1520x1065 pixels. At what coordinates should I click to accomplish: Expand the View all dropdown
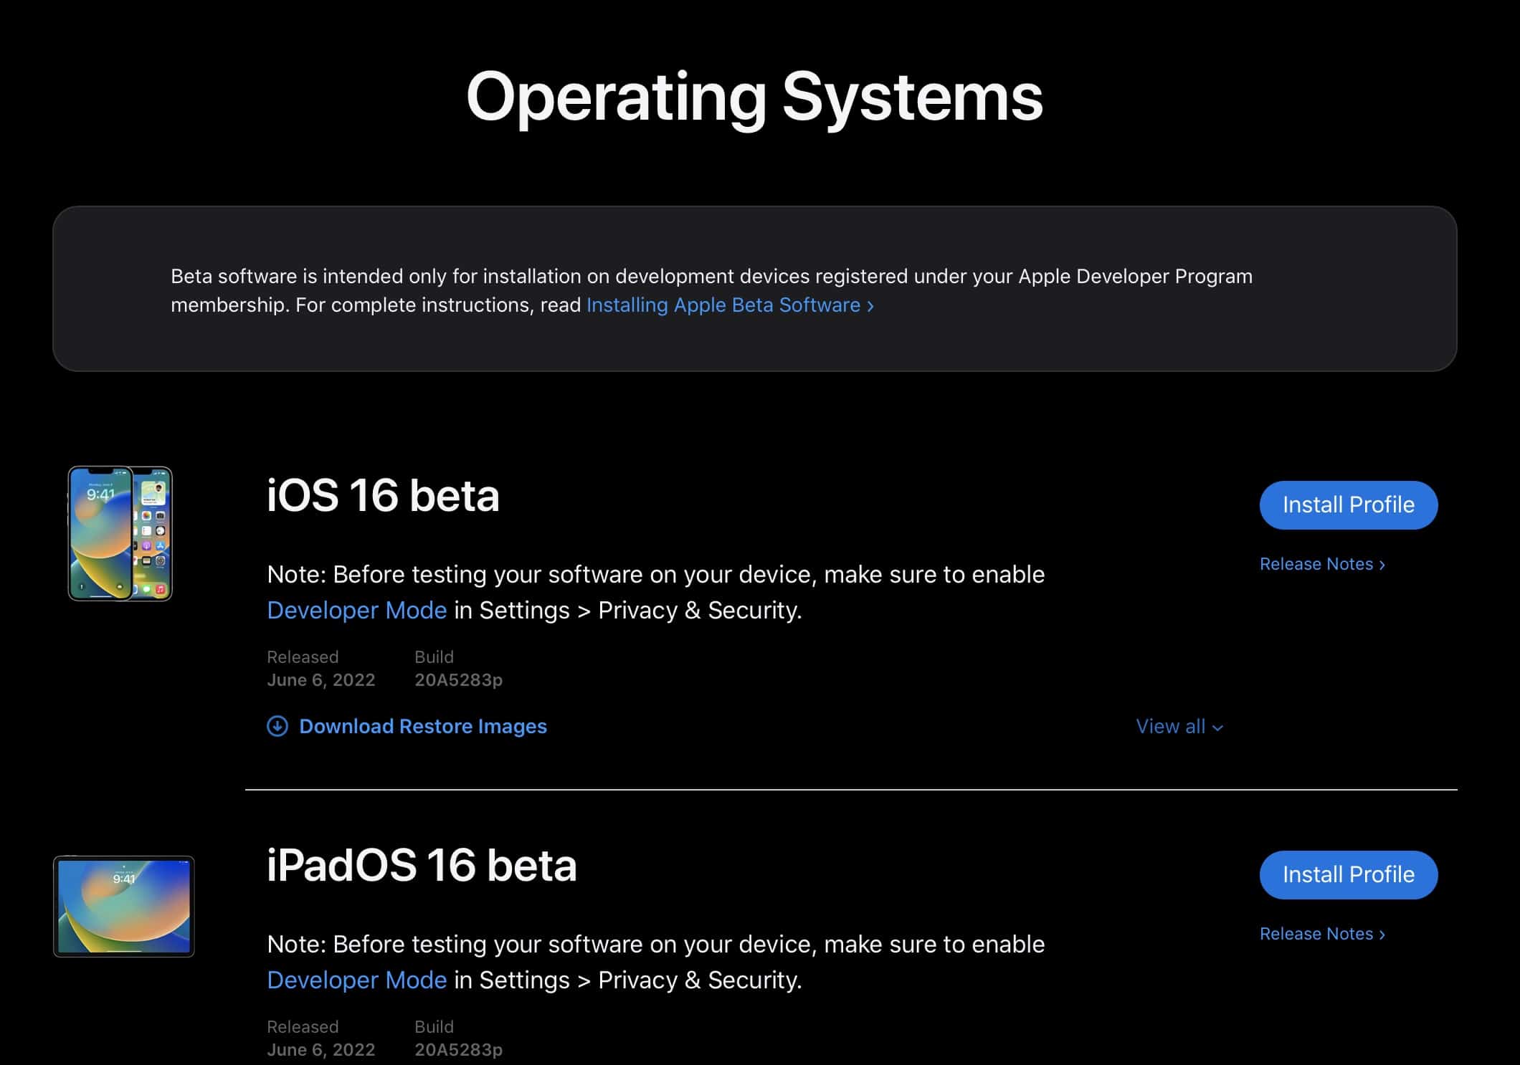point(1179,726)
